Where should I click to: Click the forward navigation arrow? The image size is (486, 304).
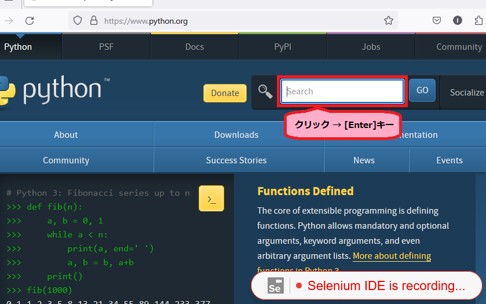pyautogui.click(x=9, y=21)
